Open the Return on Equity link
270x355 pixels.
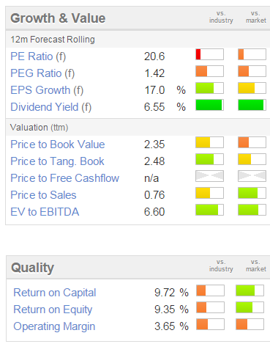(53, 310)
